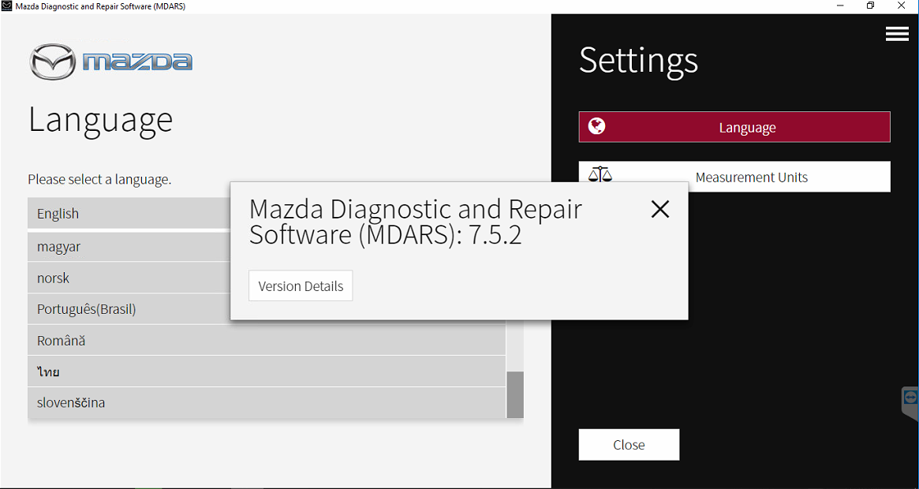Click the Mazda logo
This screenshot has height=489, width=919.
pos(110,62)
